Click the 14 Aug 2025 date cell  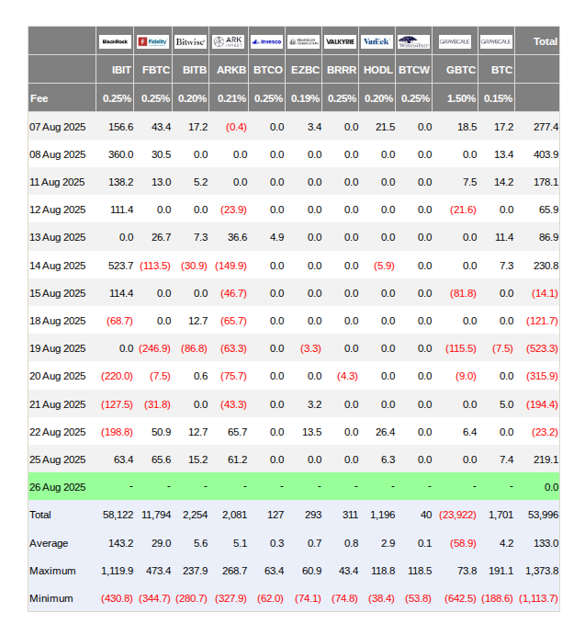pyautogui.click(x=57, y=266)
